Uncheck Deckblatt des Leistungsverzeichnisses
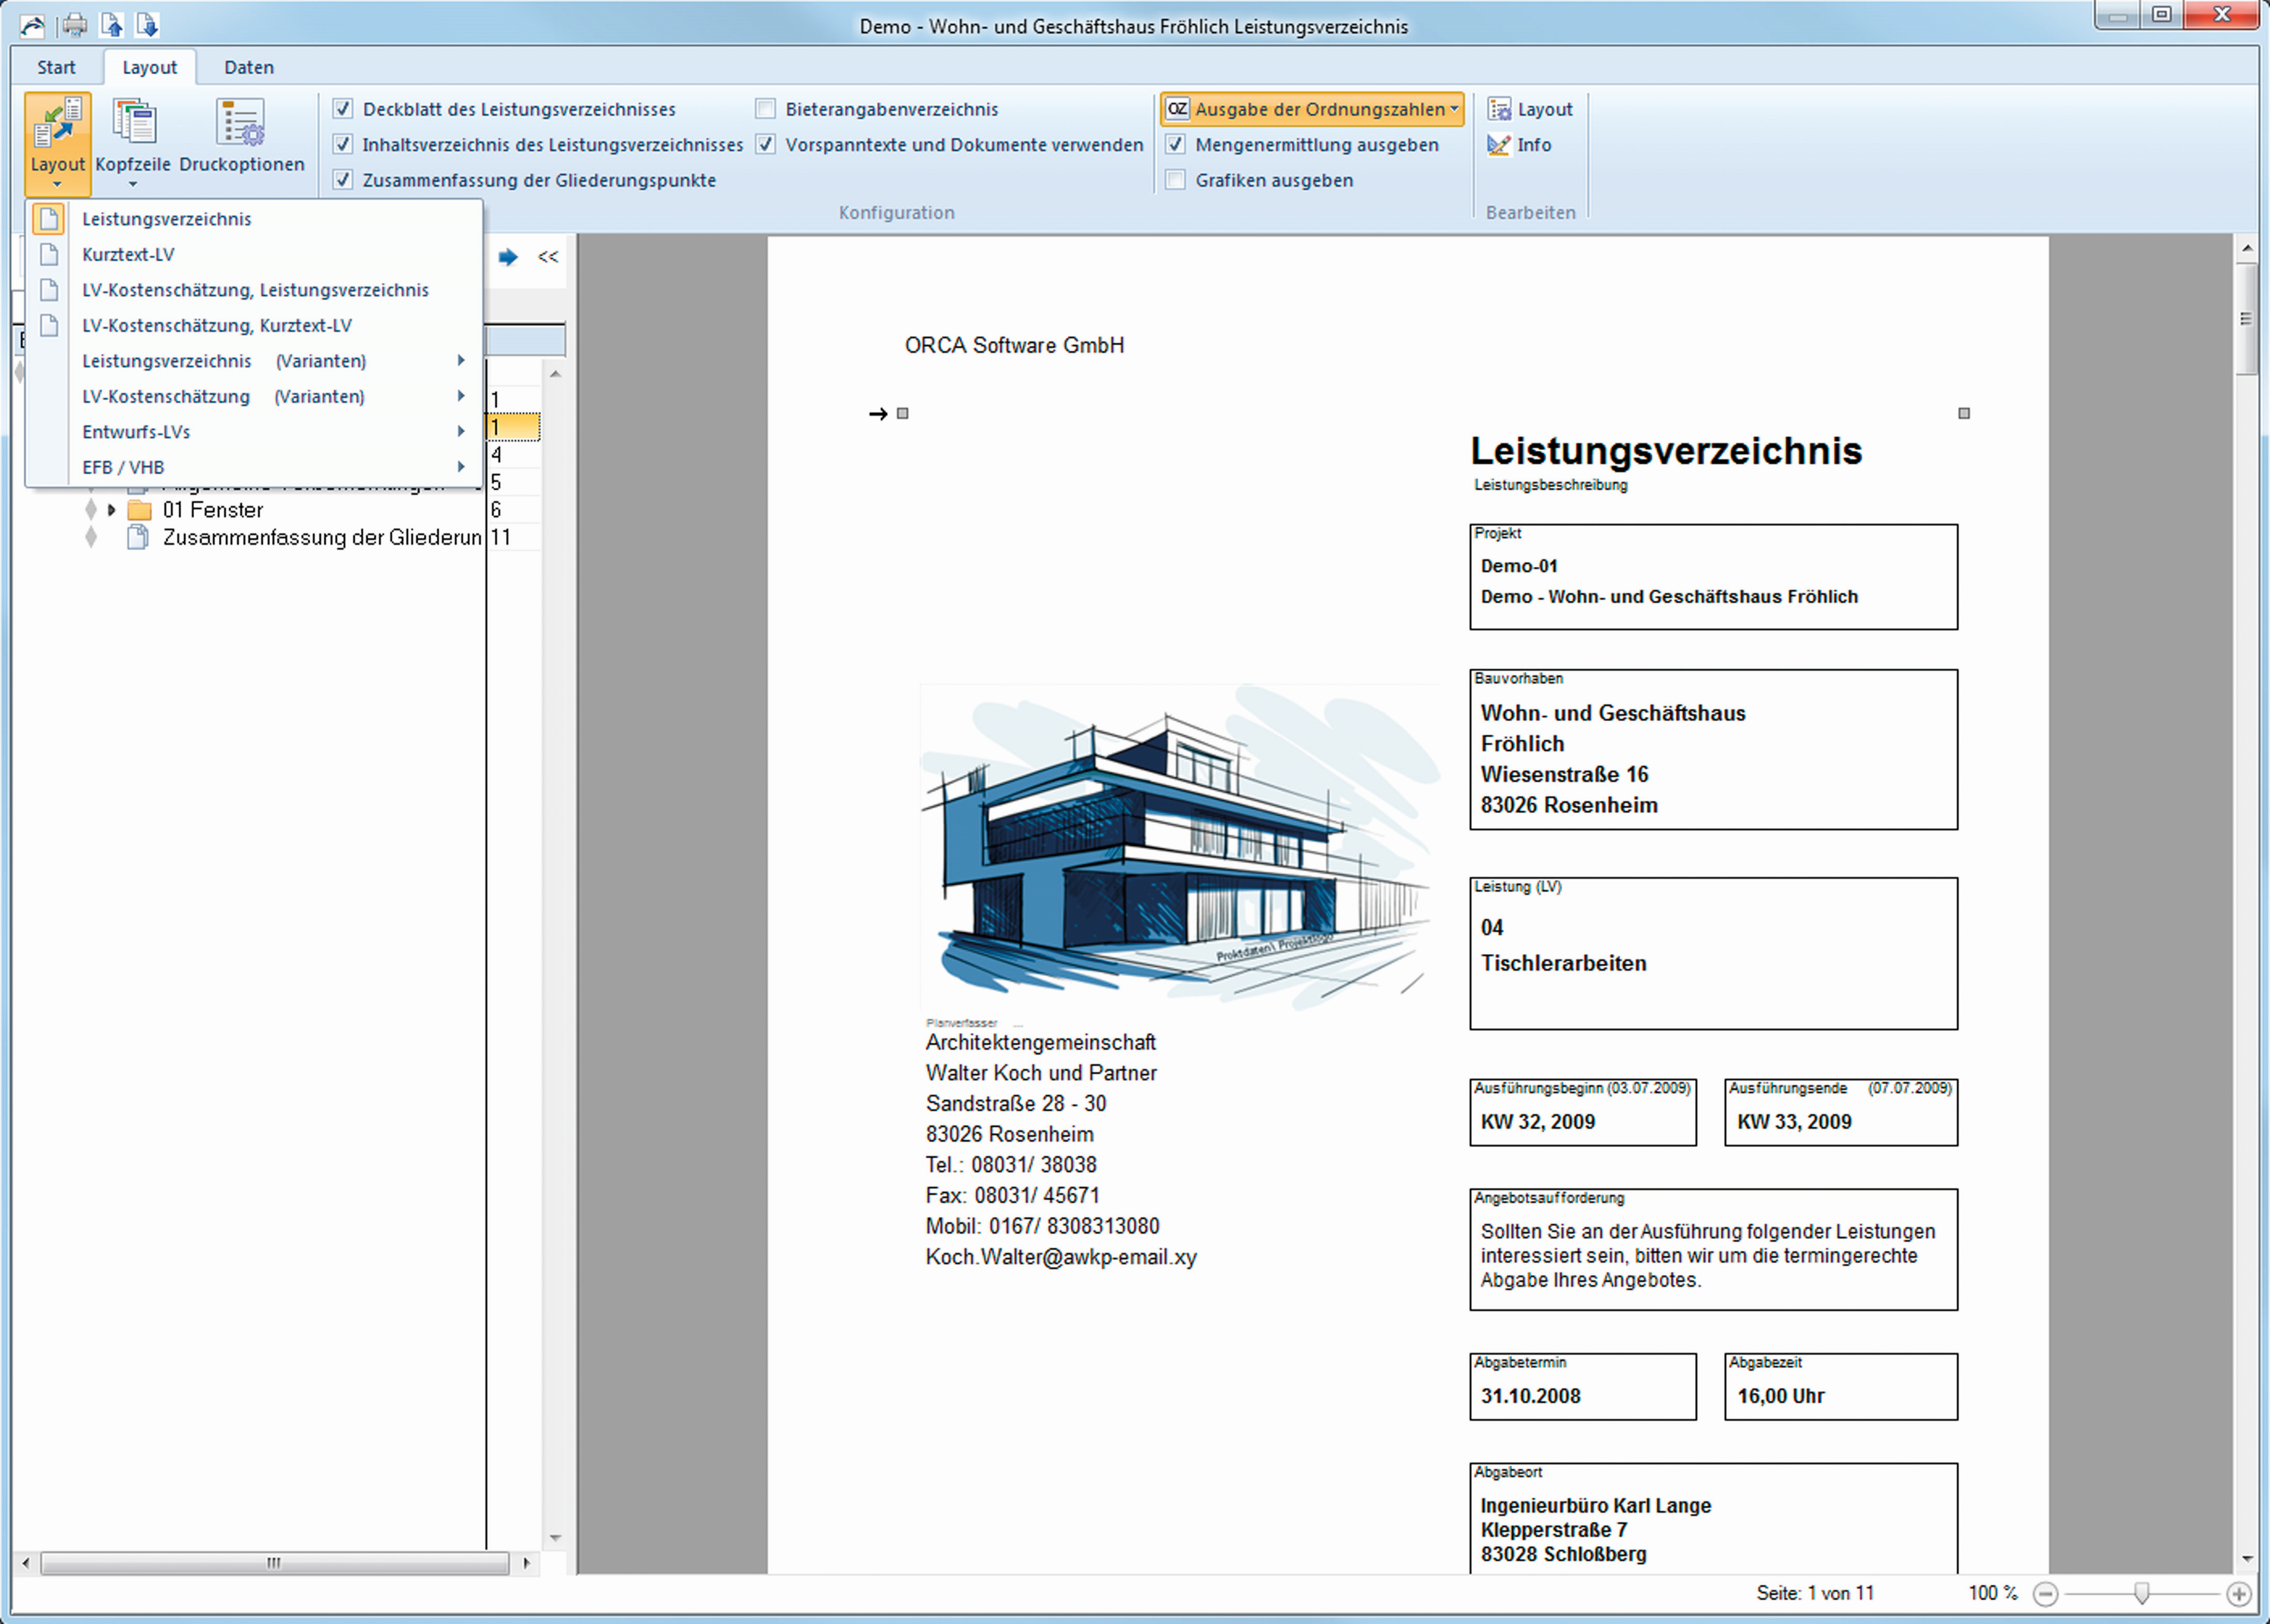The height and width of the screenshot is (1624, 2270). coord(343,109)
